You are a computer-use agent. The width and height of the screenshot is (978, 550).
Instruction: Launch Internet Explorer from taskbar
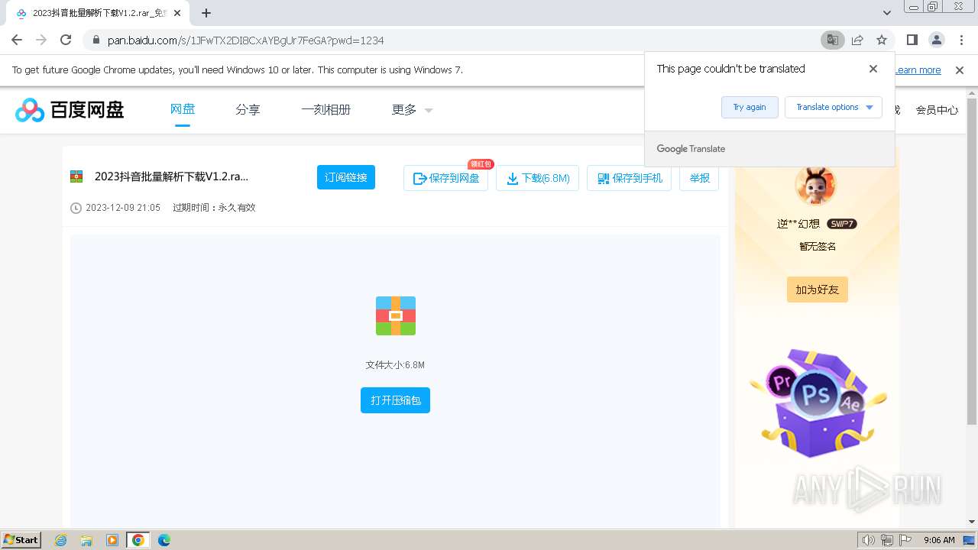(61, 540)
